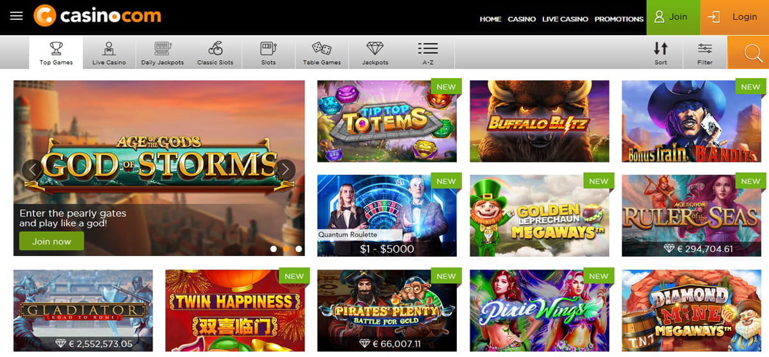Screen dimensions: 769x357
Task: Open Tip Top Totems game
Action: (x=387, y=122)
